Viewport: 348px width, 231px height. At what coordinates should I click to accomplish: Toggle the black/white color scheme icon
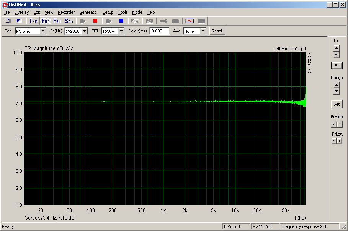19,21
